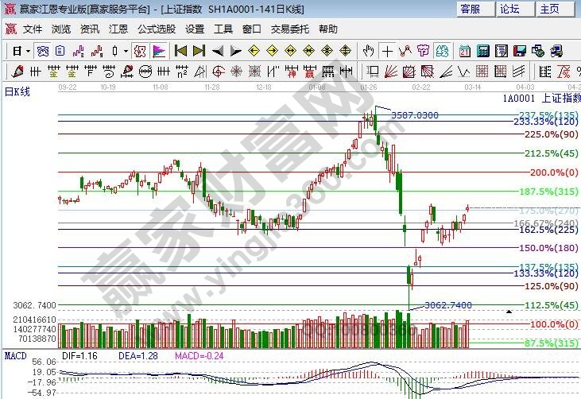Open the 日 period dropdown arrow

[x=28, y=51]
